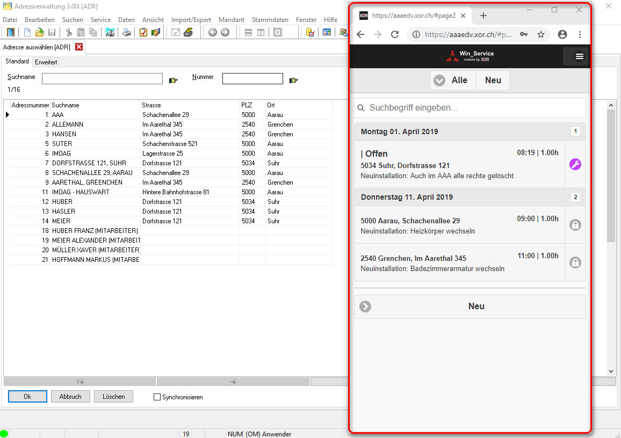Open browser three-dot menu

click(x=580, y=34)
